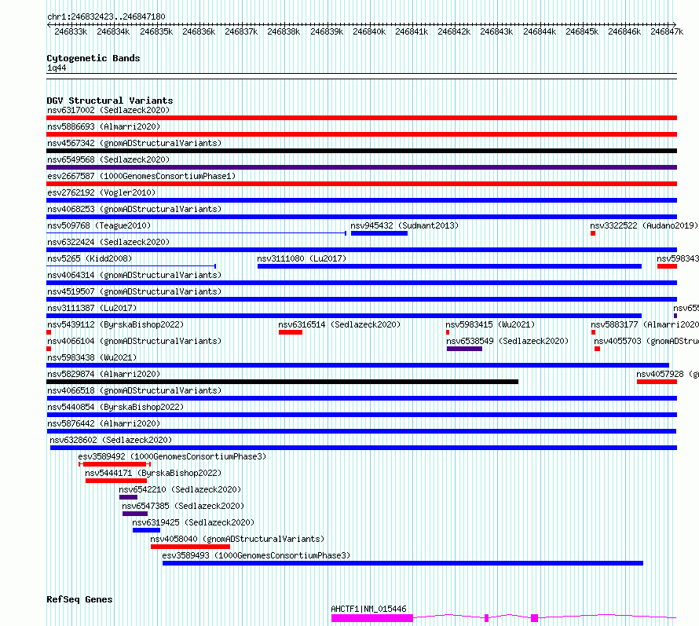Viewport: 699px width, 626px height.
Task: Click nsv5876442 (Almarri2020) label
Action: 104,423
